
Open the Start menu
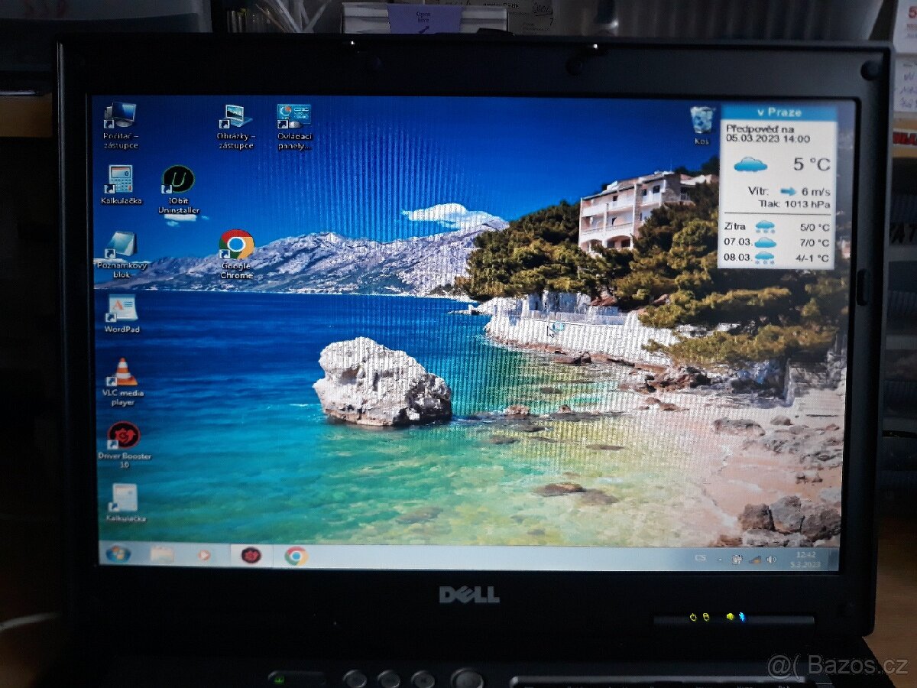click(117, 553)
